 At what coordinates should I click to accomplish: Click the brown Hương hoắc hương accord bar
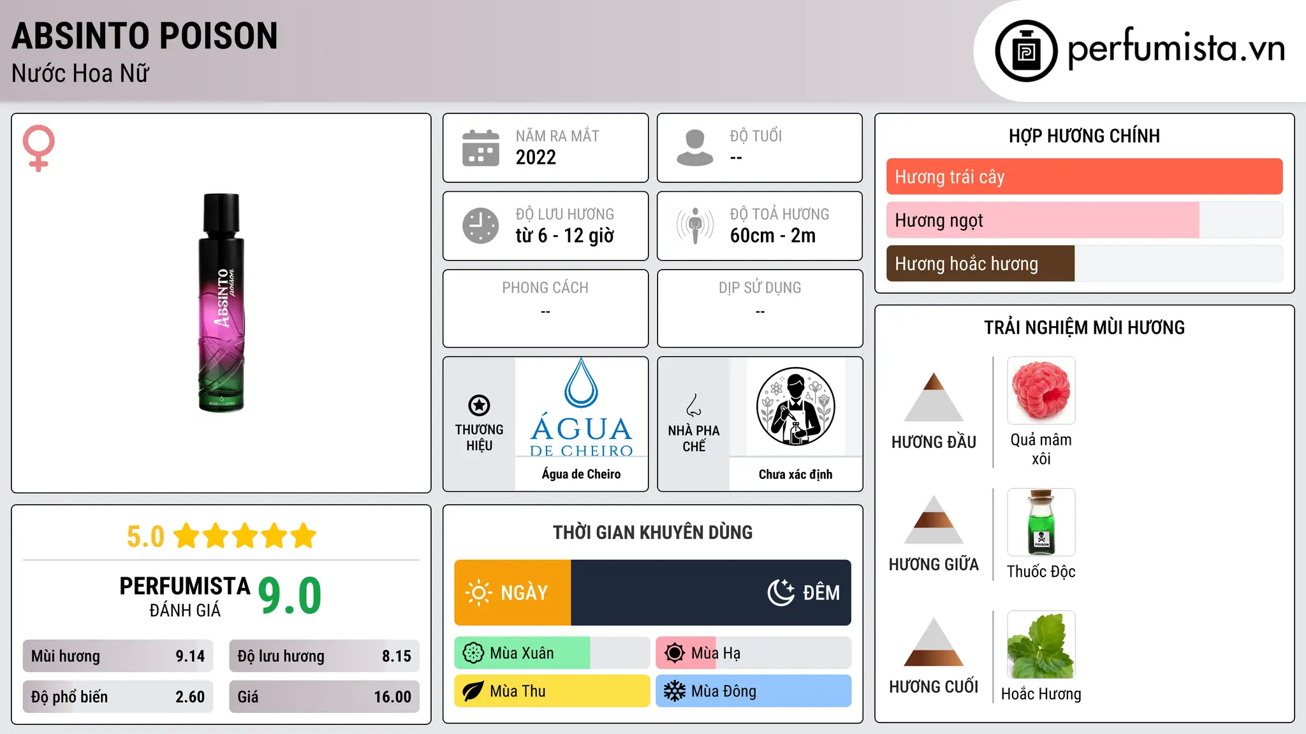click(980, 263)
